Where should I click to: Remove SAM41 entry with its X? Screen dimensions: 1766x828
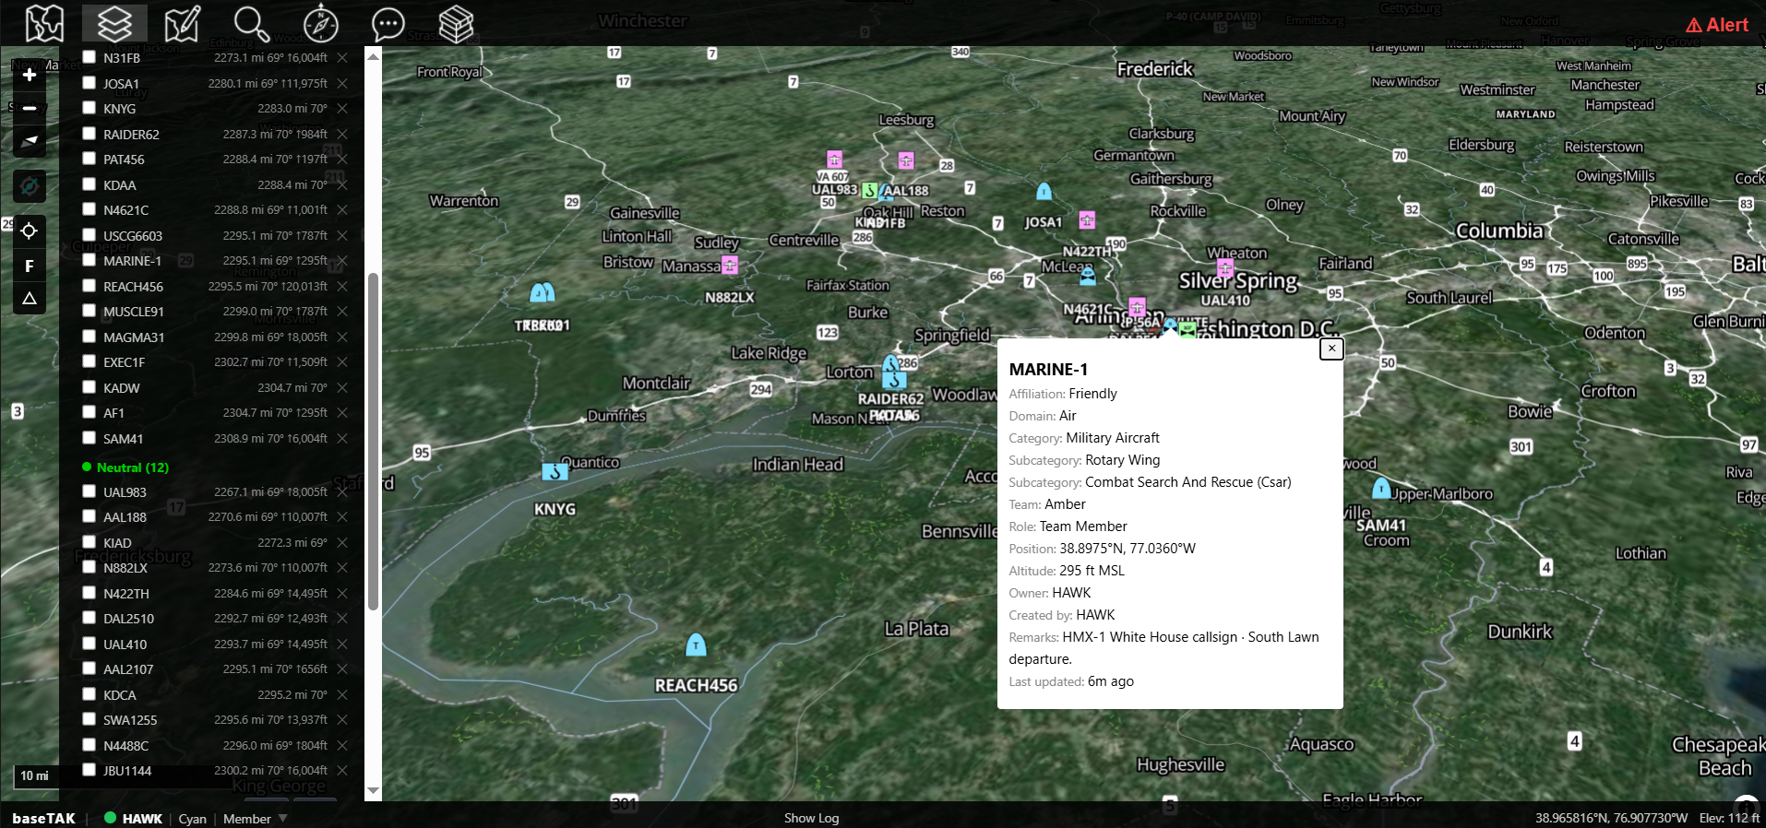[342, 438]
